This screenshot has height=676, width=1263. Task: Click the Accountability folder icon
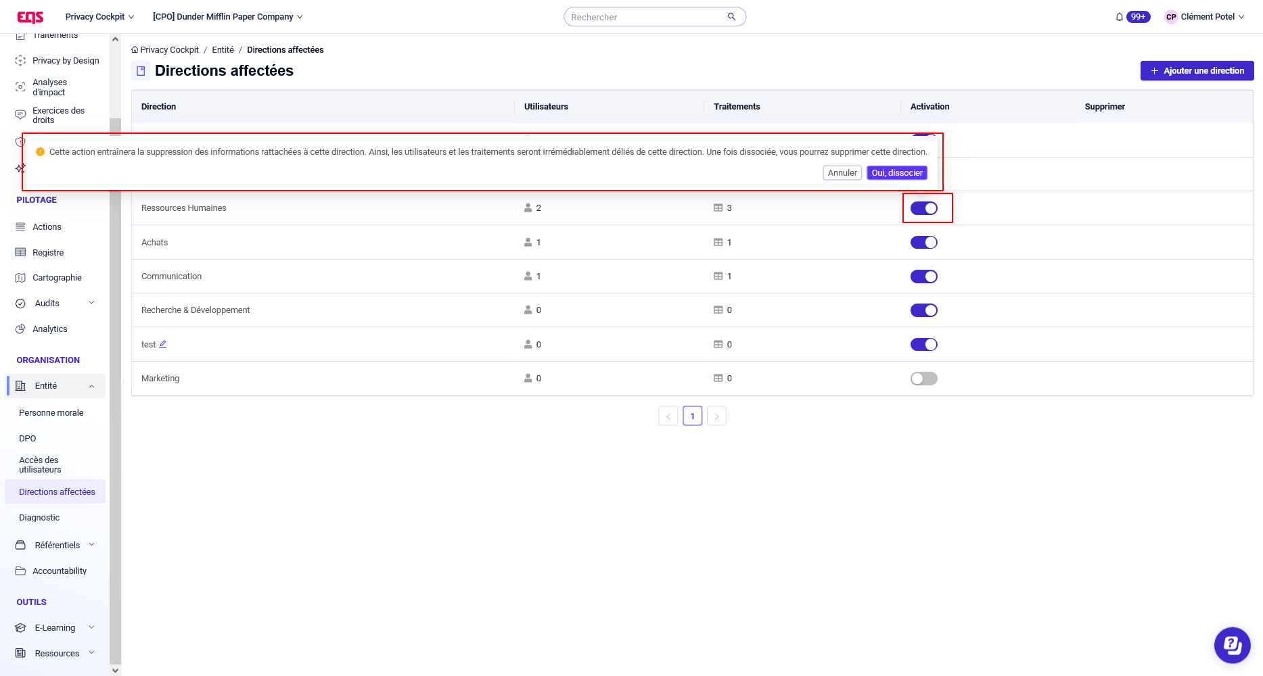click(20, 571)
